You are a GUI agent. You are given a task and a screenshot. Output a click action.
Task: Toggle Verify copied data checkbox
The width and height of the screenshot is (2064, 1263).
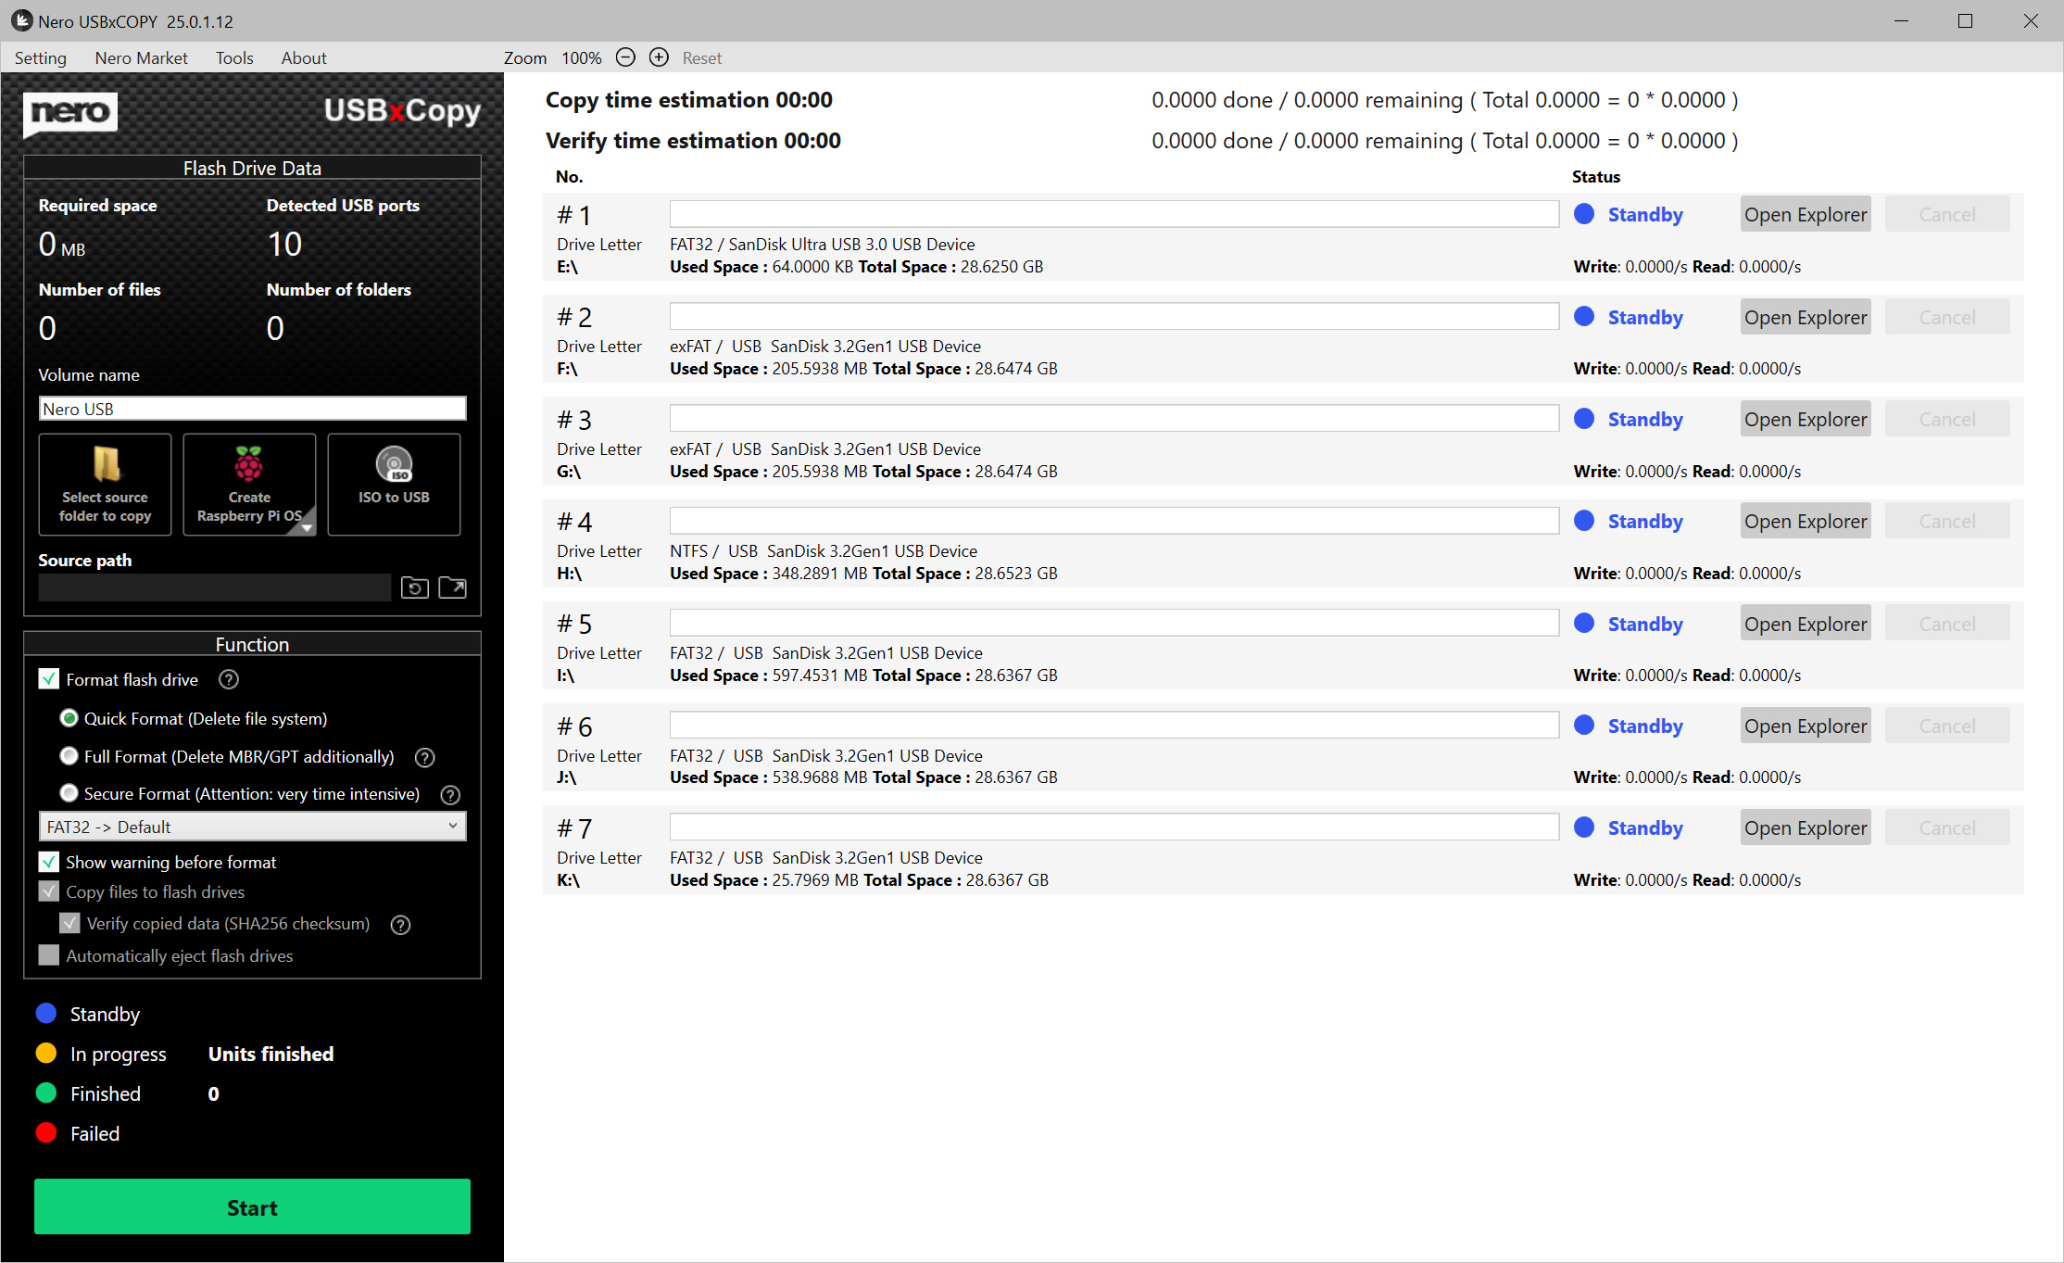tap(69, 923)
